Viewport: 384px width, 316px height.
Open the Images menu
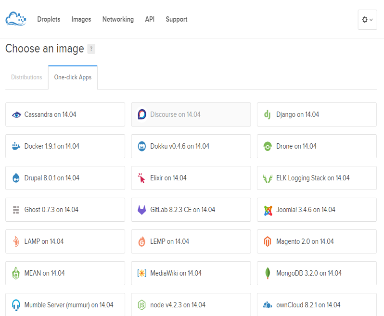(x=81, y=19)
